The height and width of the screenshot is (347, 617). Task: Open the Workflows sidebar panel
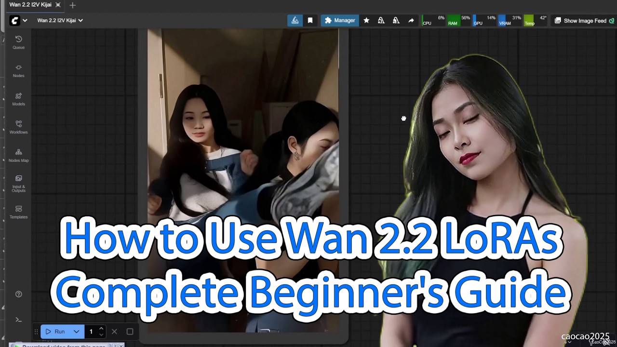pyautogui.click(x=18, y=127)
